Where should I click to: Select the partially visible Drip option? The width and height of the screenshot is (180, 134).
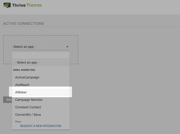point(19,121)
